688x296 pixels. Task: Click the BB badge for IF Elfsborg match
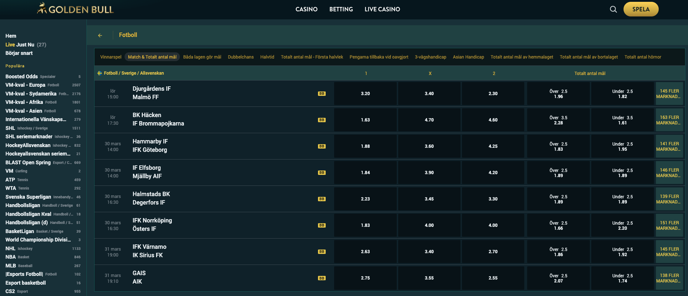(322, 173)
